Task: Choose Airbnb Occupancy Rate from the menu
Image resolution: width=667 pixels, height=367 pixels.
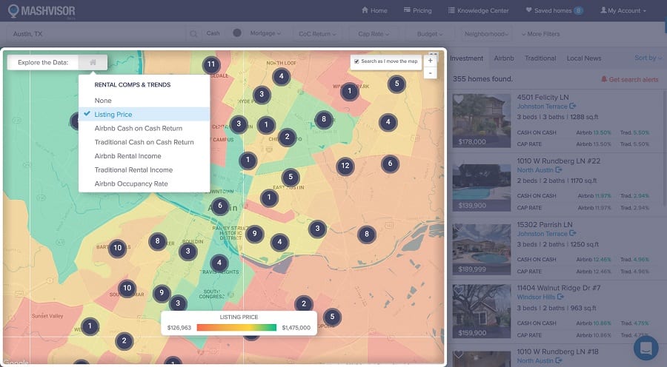Action: pyautogui.click(x=131, y=183)
